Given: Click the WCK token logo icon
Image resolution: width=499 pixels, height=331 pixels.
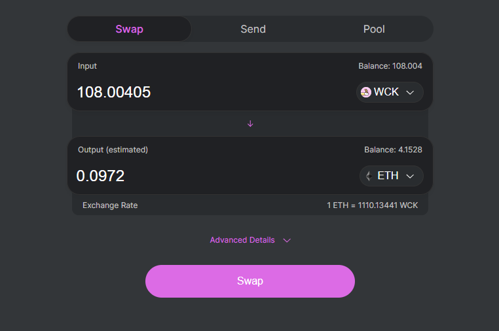Looking at the screenshot, I should click(x=366, y=92).
